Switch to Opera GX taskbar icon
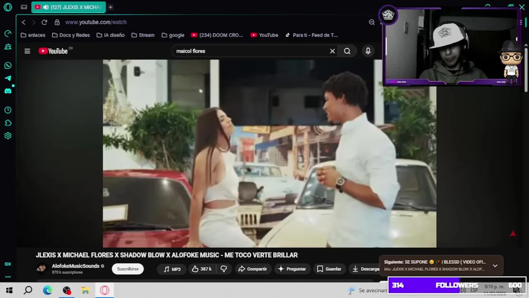This screenshot has width=529, height=298. point(105,291)
